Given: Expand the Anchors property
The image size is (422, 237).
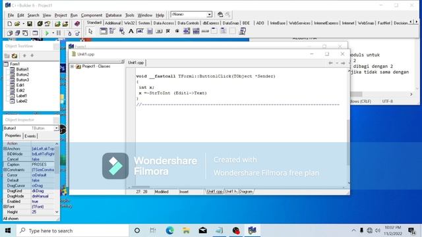Looking at the screenshot, I should pyautogui.click(x=5, y=149).
